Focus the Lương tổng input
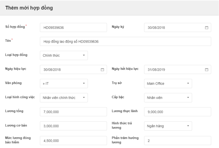The image size is (219, 148). click(73, 112)
